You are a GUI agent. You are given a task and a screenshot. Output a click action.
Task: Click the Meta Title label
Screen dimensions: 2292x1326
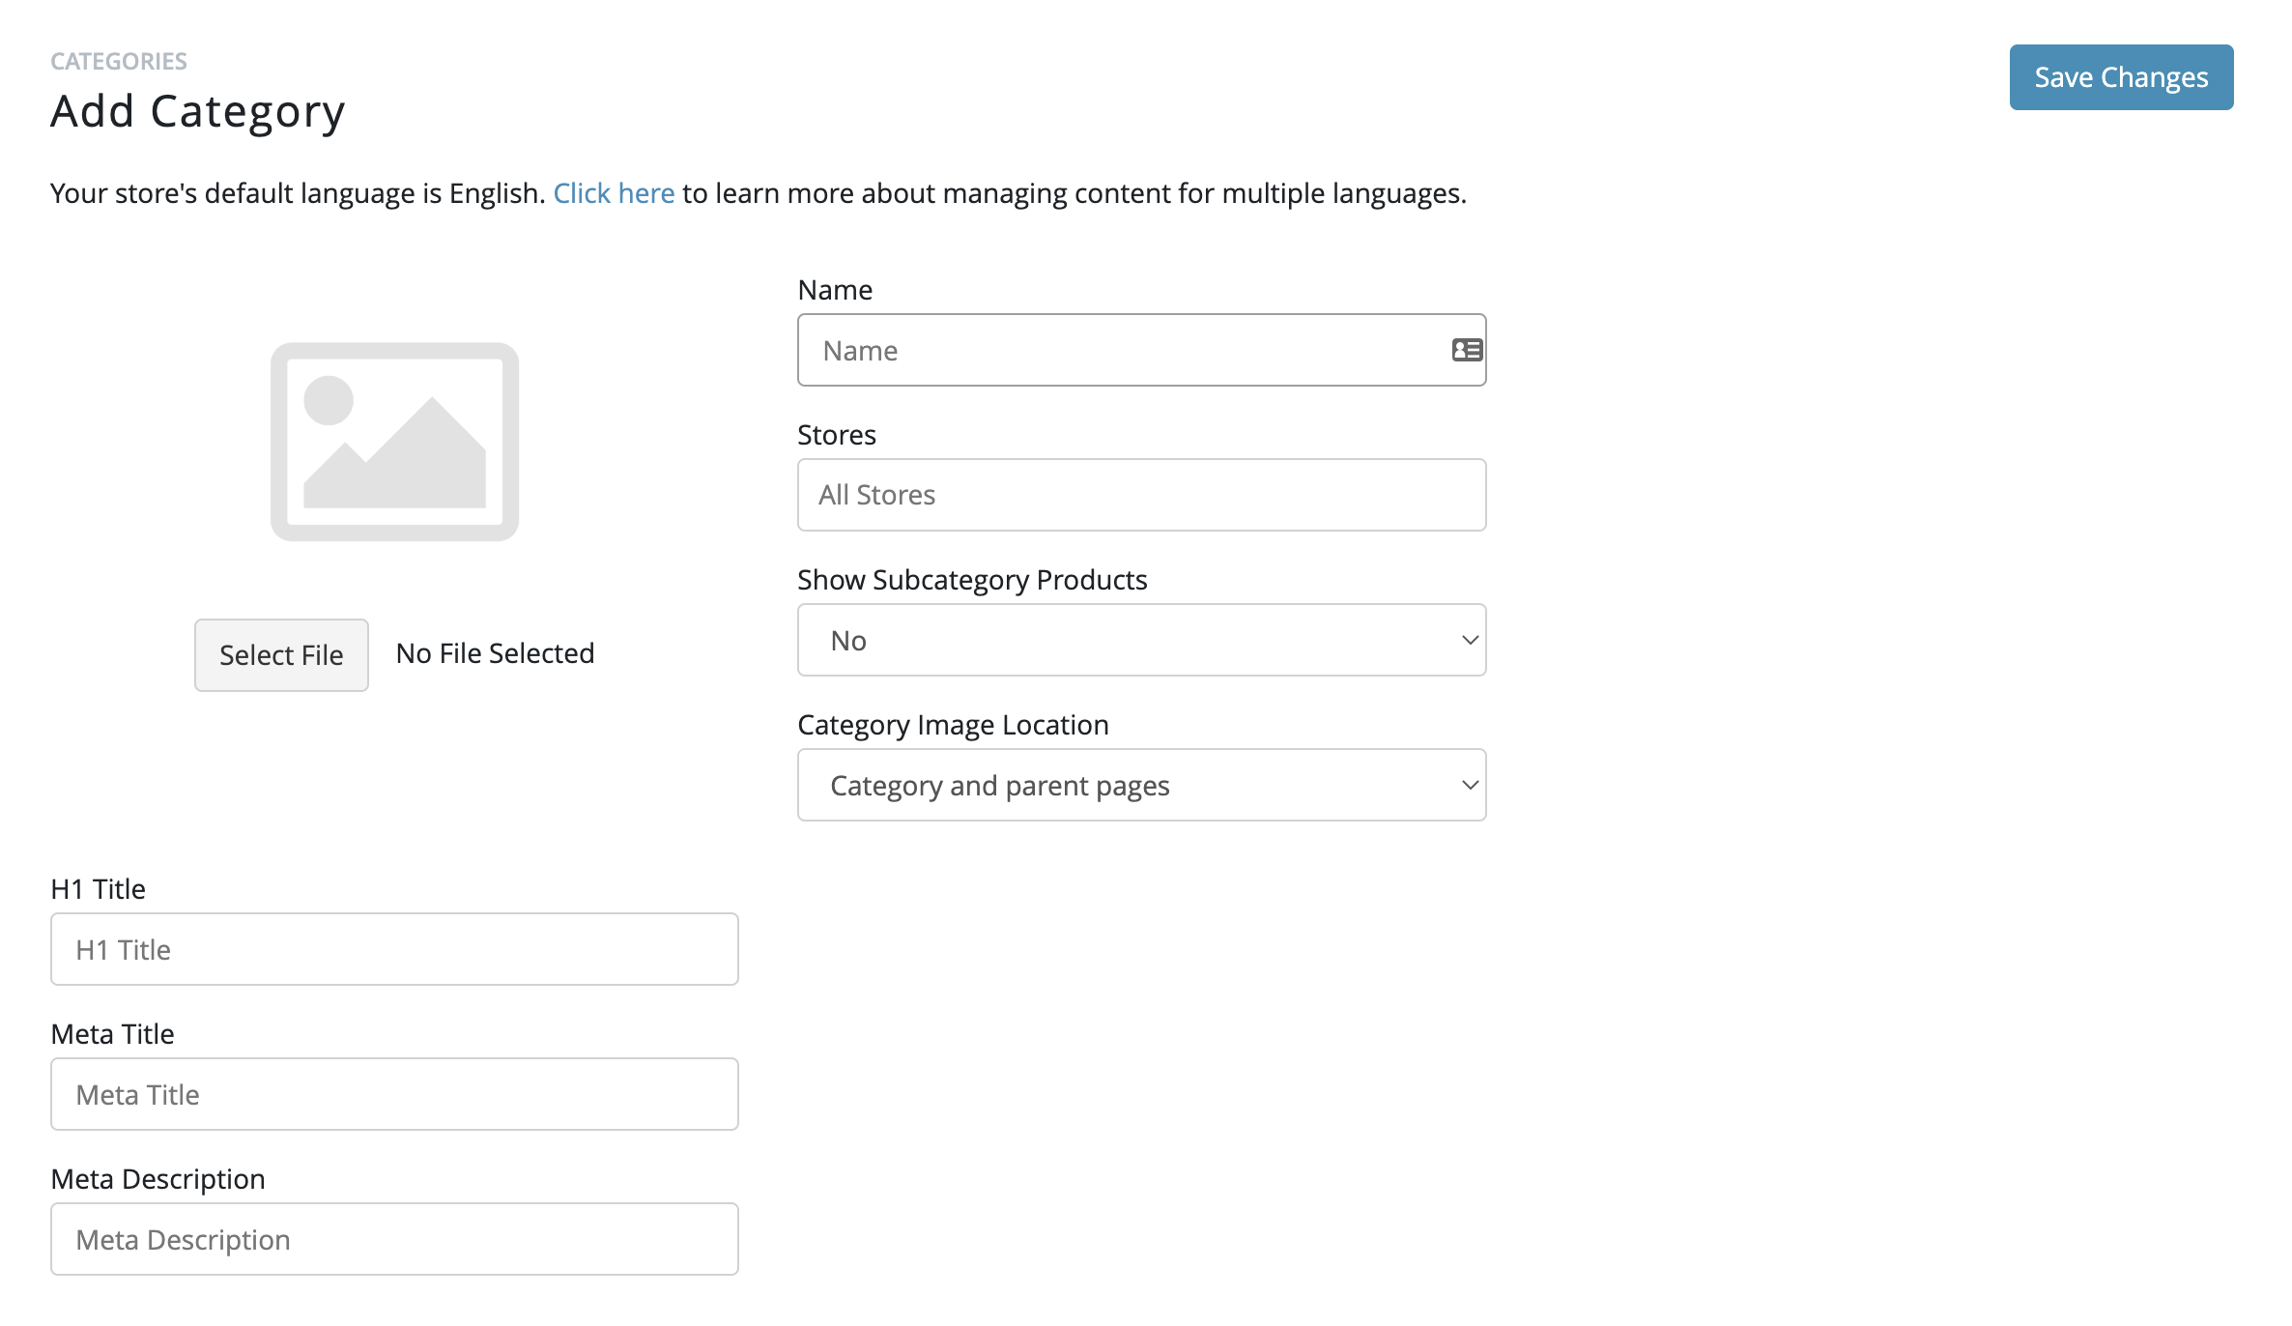tap(112, 1034)
